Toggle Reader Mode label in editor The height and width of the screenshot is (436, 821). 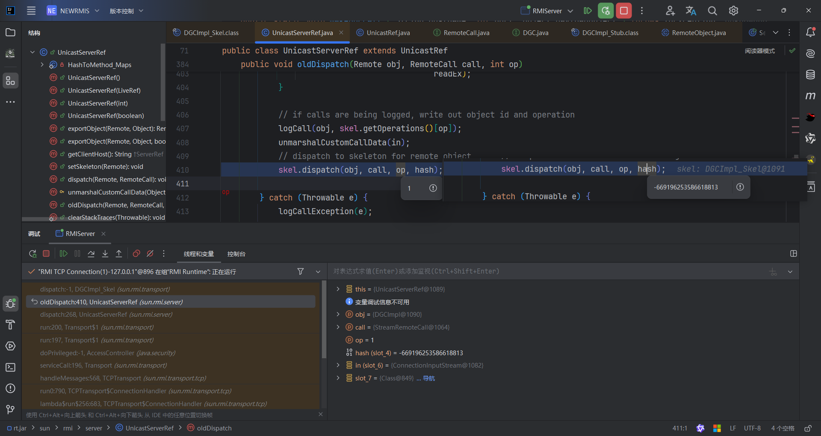[760, 51]
